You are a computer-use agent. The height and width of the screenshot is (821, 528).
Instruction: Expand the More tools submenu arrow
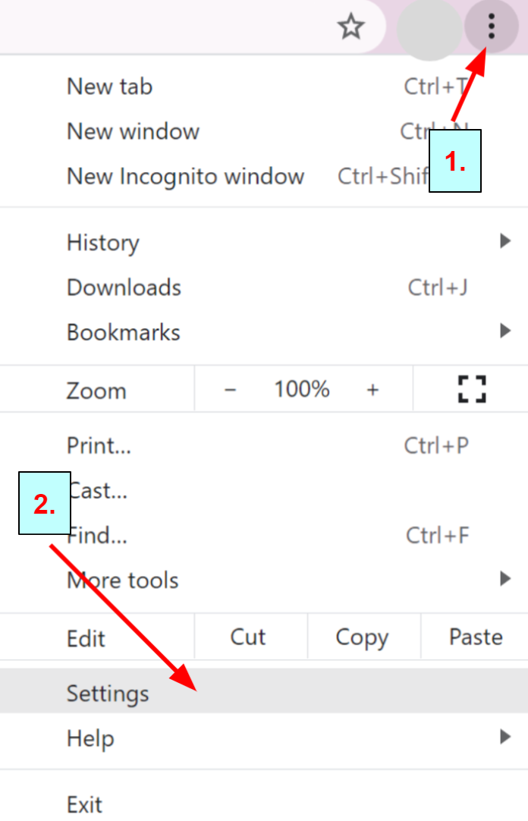(504, 580)
